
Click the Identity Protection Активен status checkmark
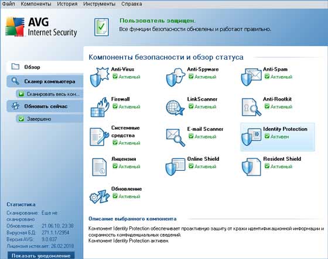point(266,136)
